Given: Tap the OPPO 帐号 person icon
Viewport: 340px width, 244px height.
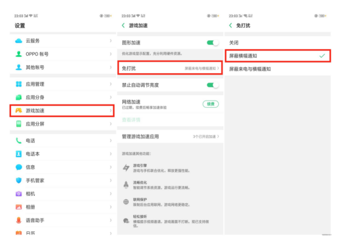Looking at the screenshot, I should (x=18, y=54).
